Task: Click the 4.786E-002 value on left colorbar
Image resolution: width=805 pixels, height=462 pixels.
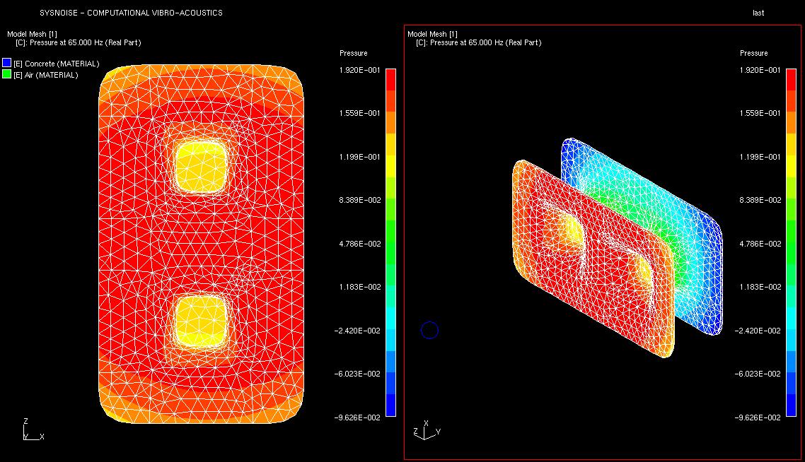Action: (359, 244)
